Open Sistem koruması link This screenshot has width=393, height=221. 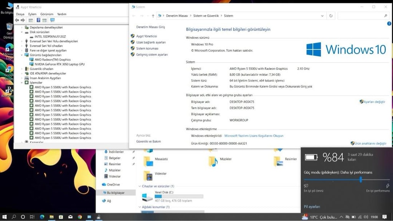tap(147, 48)
